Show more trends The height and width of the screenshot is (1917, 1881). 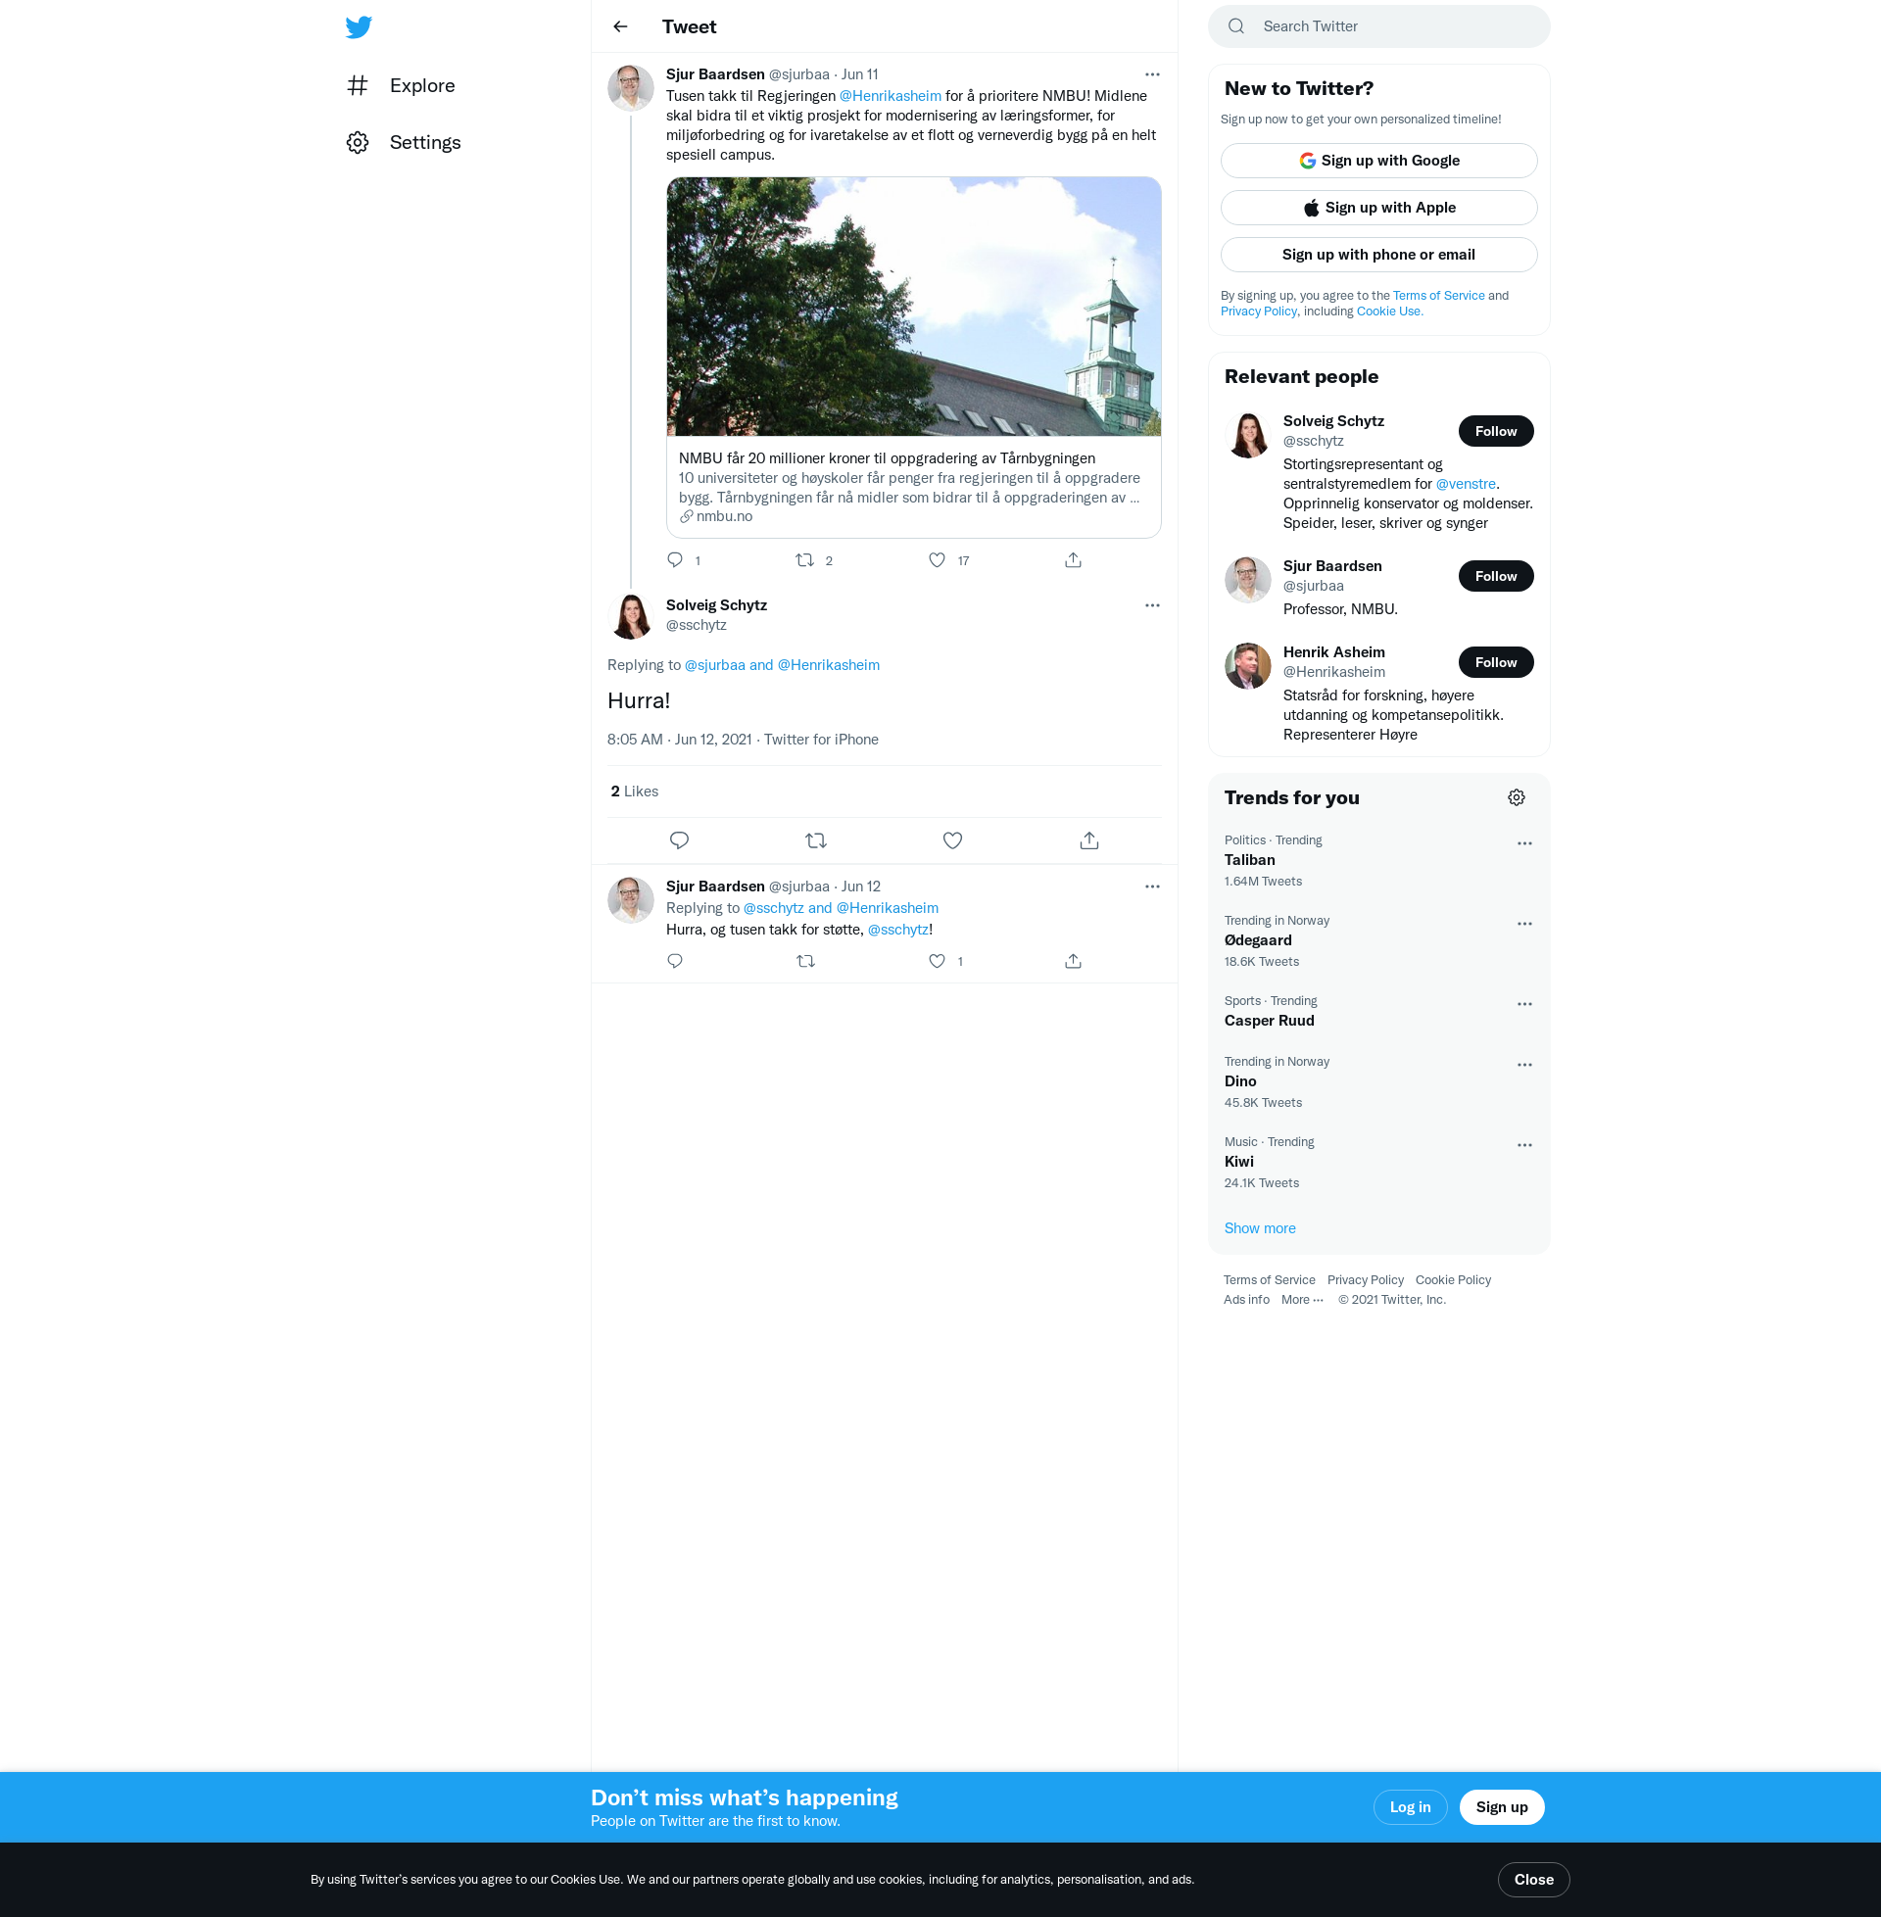(1259, 1228)
